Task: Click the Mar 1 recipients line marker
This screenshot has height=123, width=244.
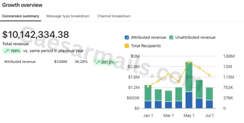Action: 168,74
